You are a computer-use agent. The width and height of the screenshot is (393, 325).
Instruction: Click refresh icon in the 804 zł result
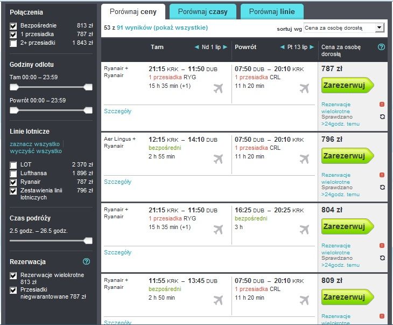pos(382,258)
